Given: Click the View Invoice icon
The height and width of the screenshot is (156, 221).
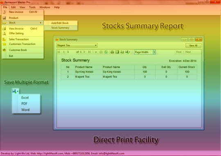Looking at the screenshot, I should pos(4,29).
